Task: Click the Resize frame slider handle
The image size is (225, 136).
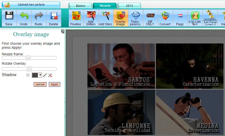Action: click(x=28, y=58)
